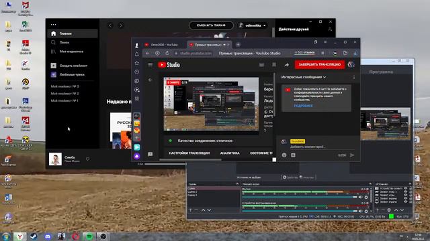Open the channel avatar in YouTube Studio
This screenshot has width=430, height=241.
[351, 64]
